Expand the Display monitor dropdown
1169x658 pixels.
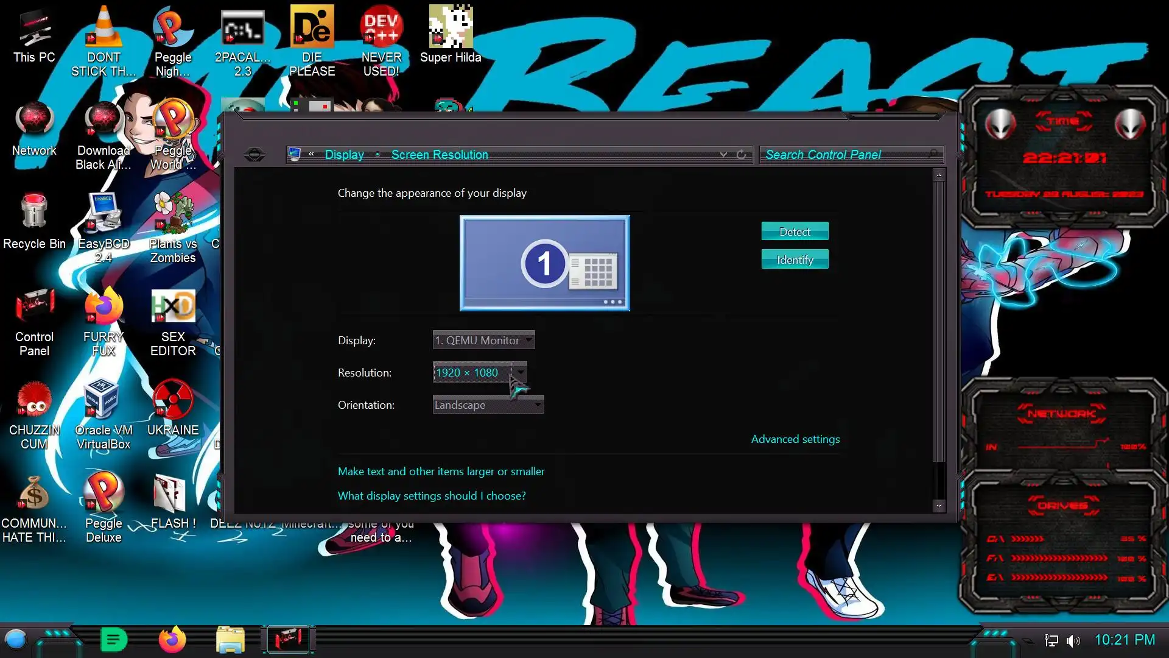483,340
